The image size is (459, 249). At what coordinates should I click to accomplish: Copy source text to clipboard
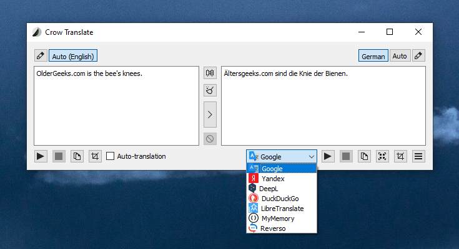(x=77, y=156)
